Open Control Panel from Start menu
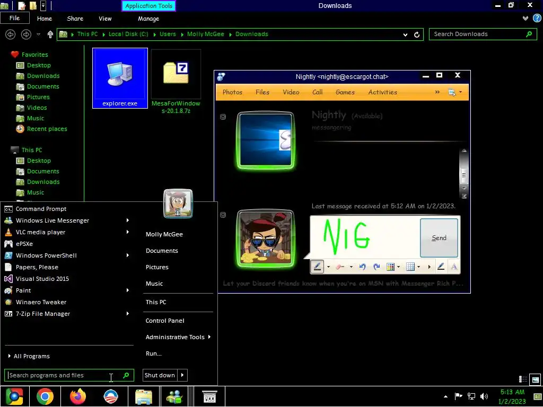Screen dimensions: 543x407 (165, 321)
